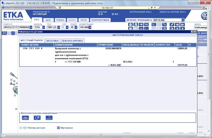
Task: Click the printer icon in ETKA toolbar
Action: click(130, 25)
